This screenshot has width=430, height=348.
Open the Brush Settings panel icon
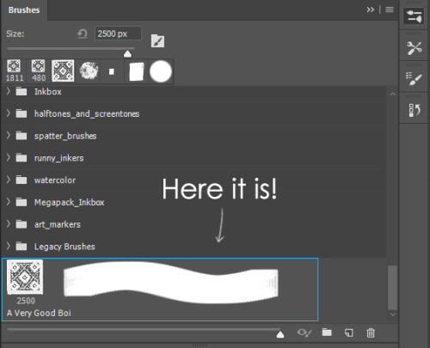click(414, 16)
